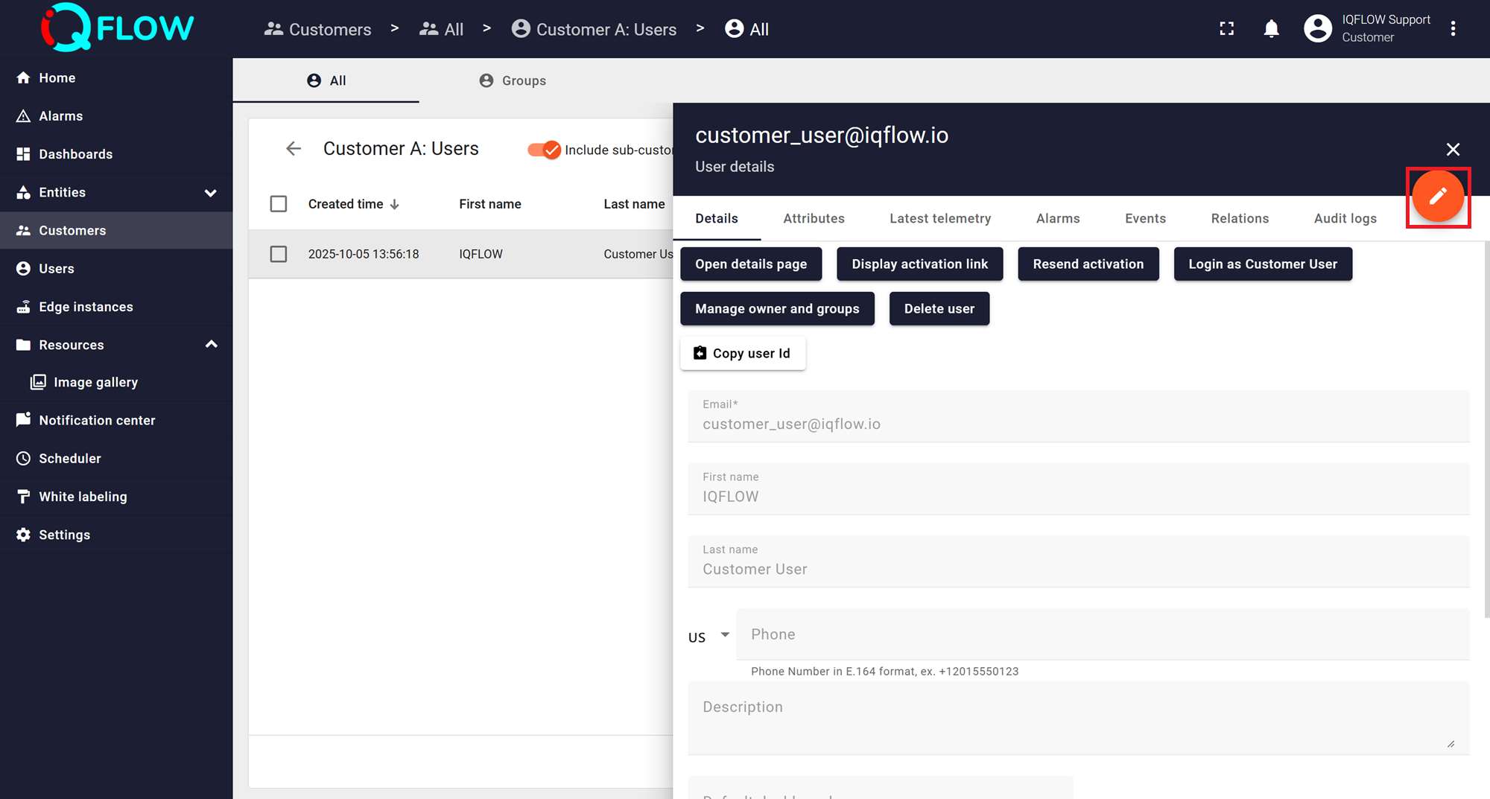Open the three-dot user menu
The height and width of the screenshot is (799, 1490).
coord(1453,29)
